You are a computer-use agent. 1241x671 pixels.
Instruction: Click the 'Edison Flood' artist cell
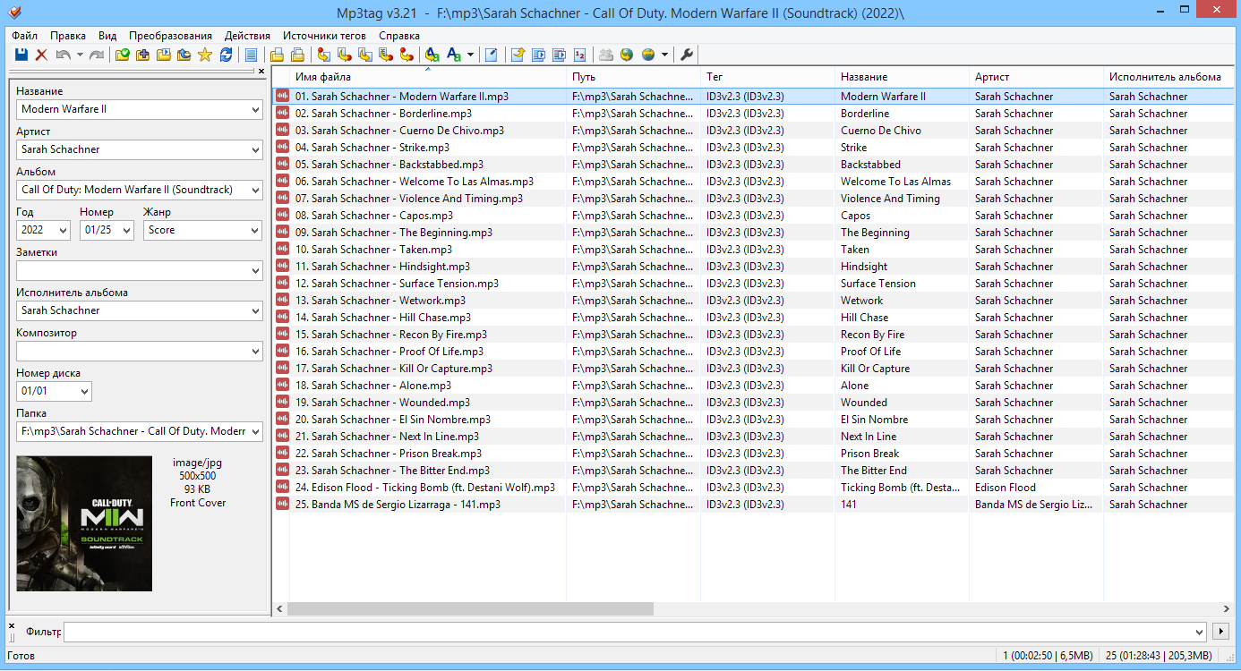coord(1005,488)
